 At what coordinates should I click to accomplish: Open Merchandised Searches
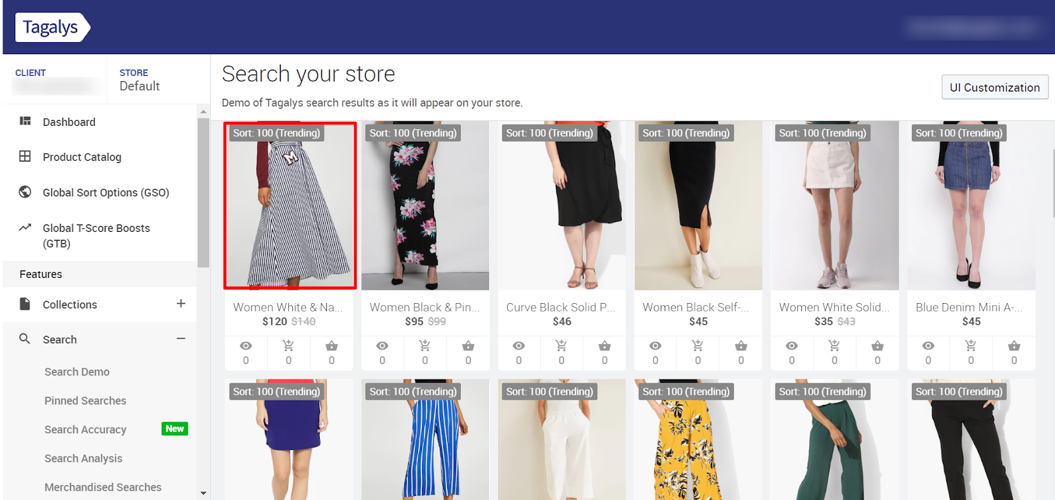coord(103,487)
